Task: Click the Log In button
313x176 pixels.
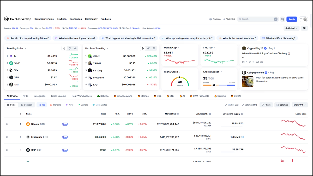Action: click(x=292, y=19)
